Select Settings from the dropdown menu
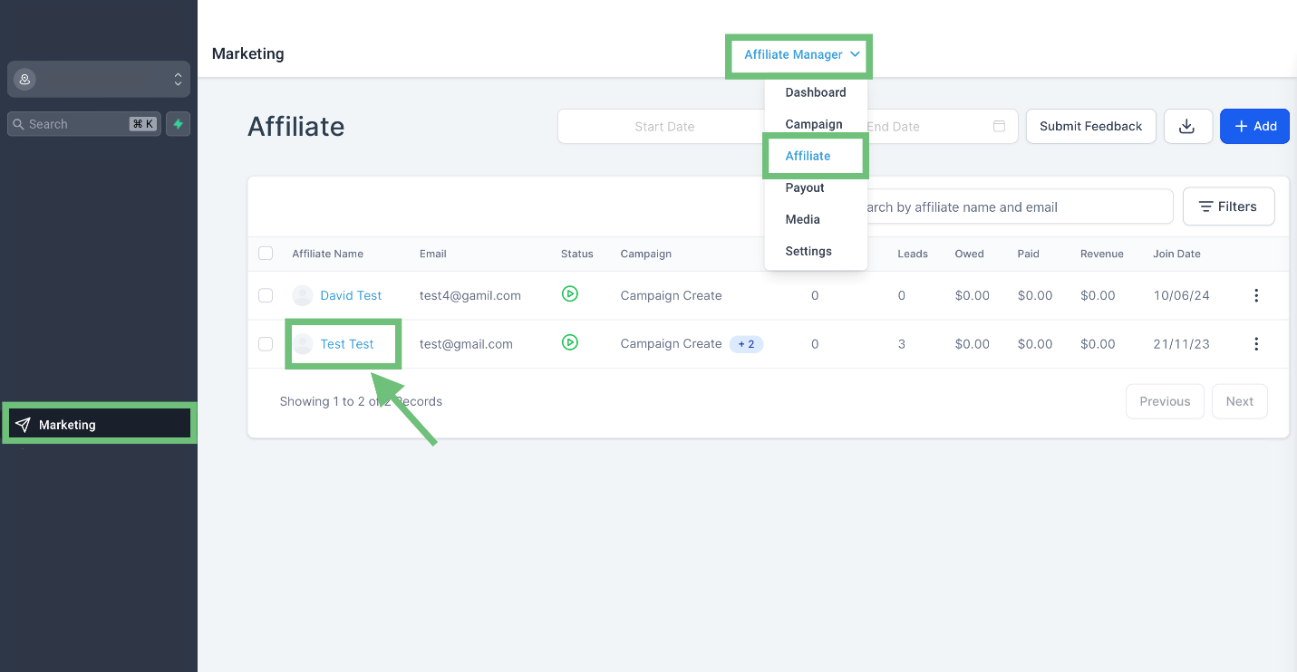The image size is (1297, 672). (808, 251)
